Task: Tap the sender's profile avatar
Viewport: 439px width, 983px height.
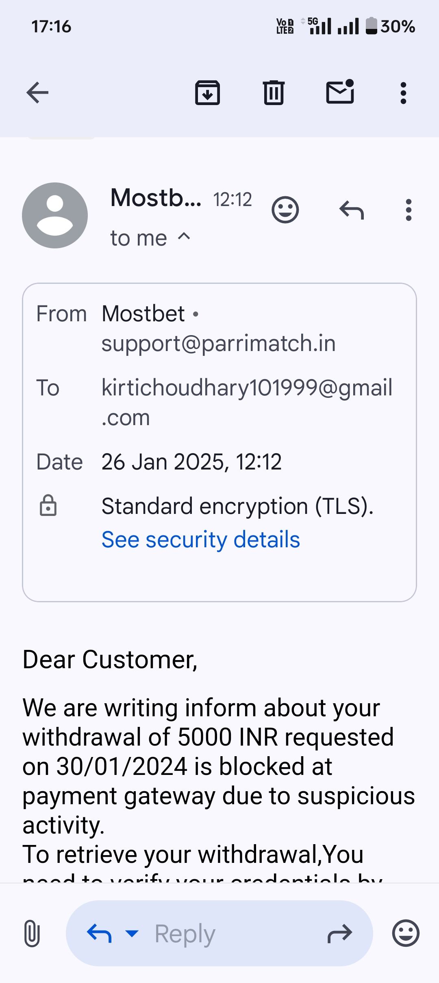Action: coord(55,215)
